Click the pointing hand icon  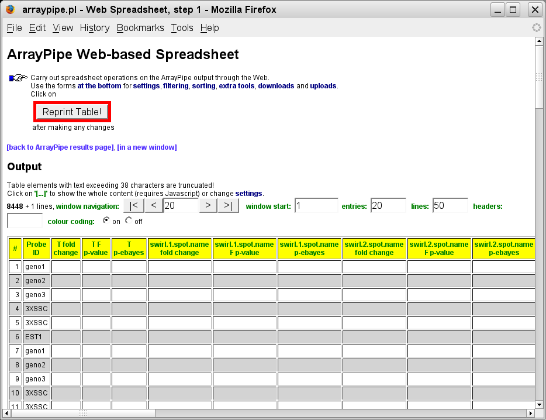(x=18, y=78)
